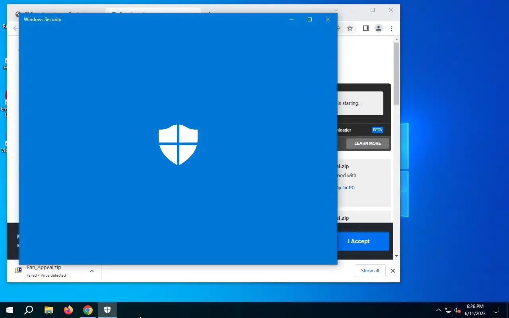Open the network status tray icon
This screenshot has height=318, width=509.
[x=448, y=310]
